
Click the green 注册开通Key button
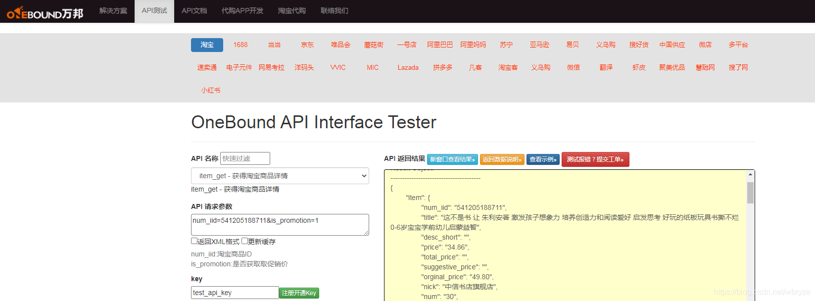pos(299,293)
